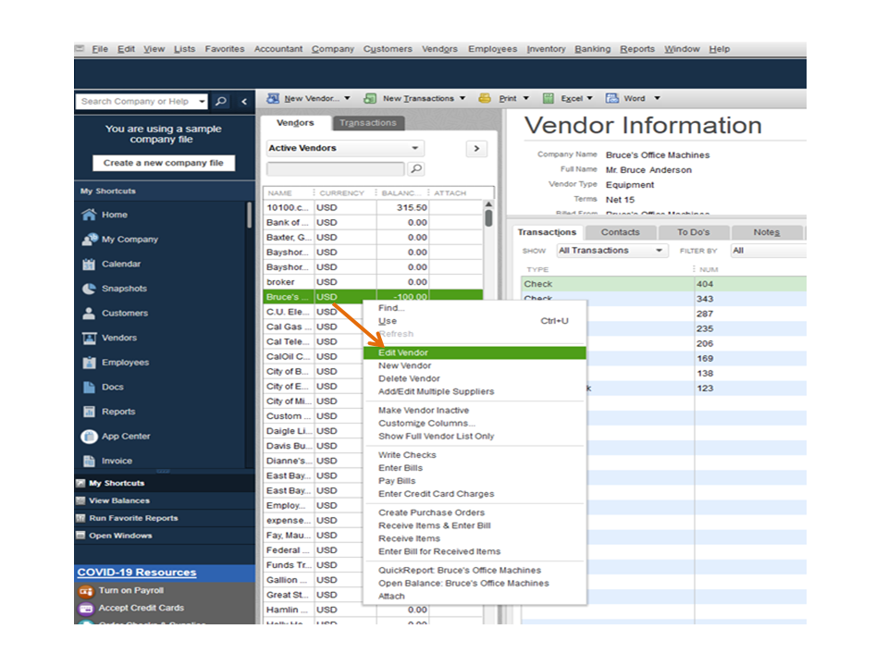Select the Employees shortcut icon
This screenshot has height=666, width=888.
[129, 362]
